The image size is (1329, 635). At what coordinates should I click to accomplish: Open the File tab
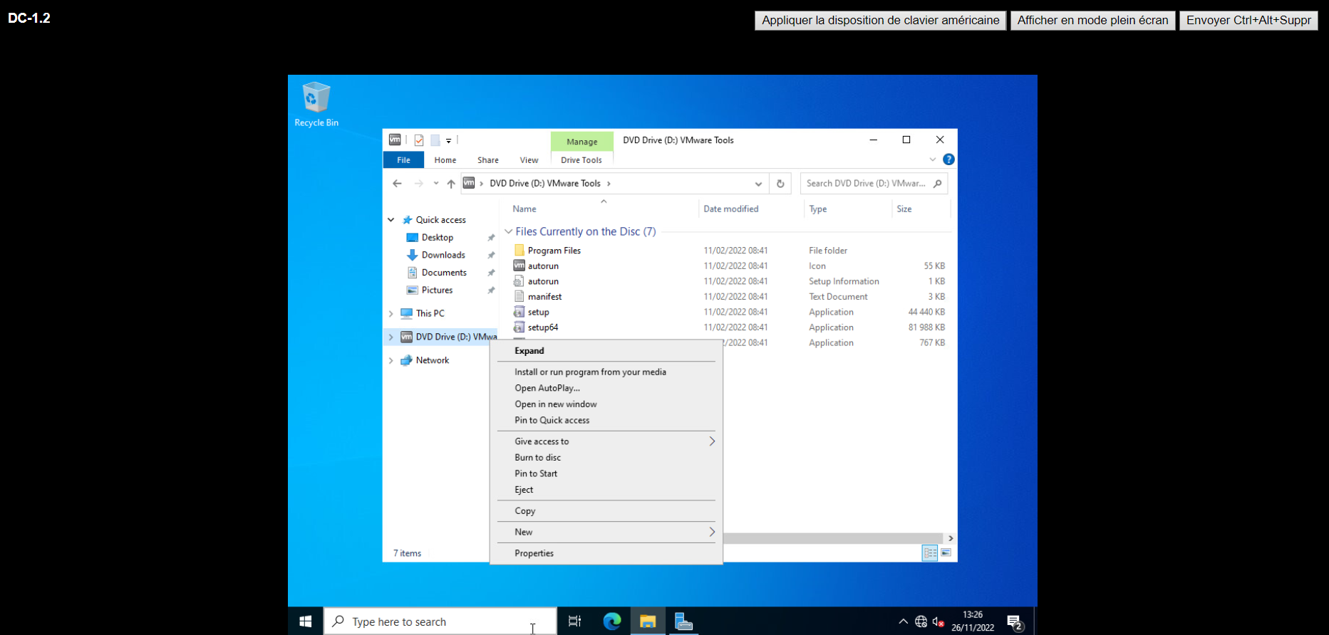pyautogui.click(x=403, y=160)
